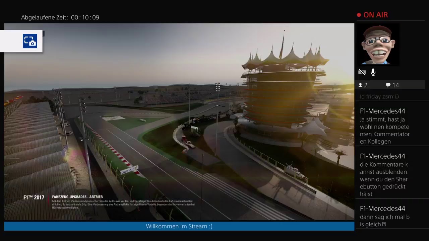Click the red ON AIR indicator

tap(359, 15)
